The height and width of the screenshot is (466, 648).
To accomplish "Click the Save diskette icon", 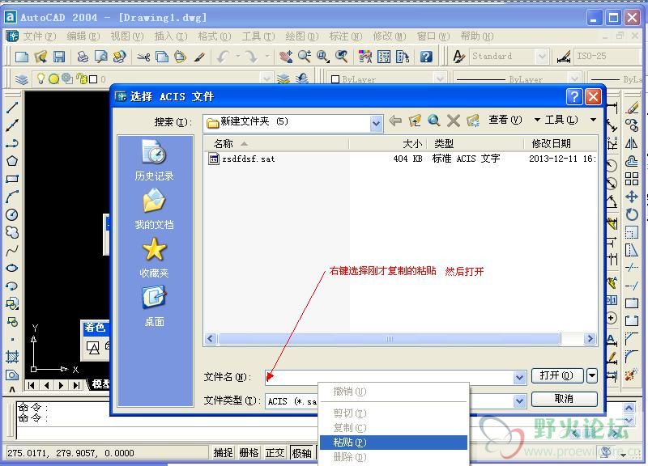I will tap(58, 57).
